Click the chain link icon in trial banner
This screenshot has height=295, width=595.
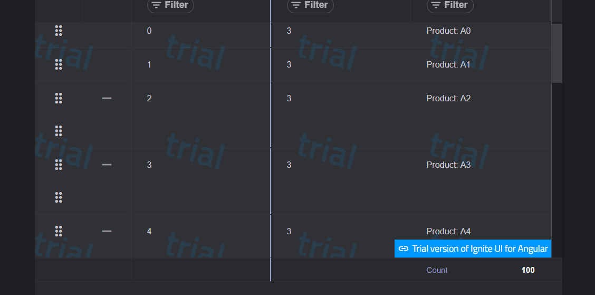coord(404,249)
